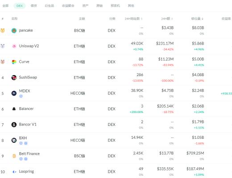This screenshot has height=178, width=232.
Task: Click MDEX's $4.75B volume cell
Action: [167, 90]
